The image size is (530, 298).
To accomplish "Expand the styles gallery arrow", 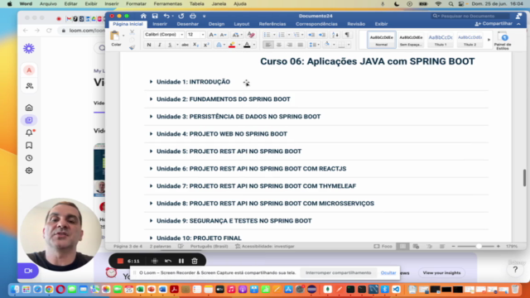I will point(489,40).
